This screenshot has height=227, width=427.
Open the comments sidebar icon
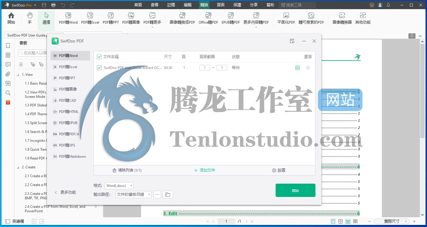[x=8, y=65]
